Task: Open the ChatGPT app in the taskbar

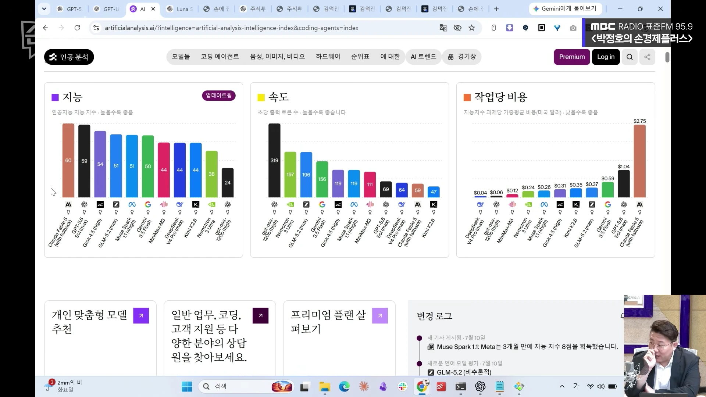Action: [480, 387]
